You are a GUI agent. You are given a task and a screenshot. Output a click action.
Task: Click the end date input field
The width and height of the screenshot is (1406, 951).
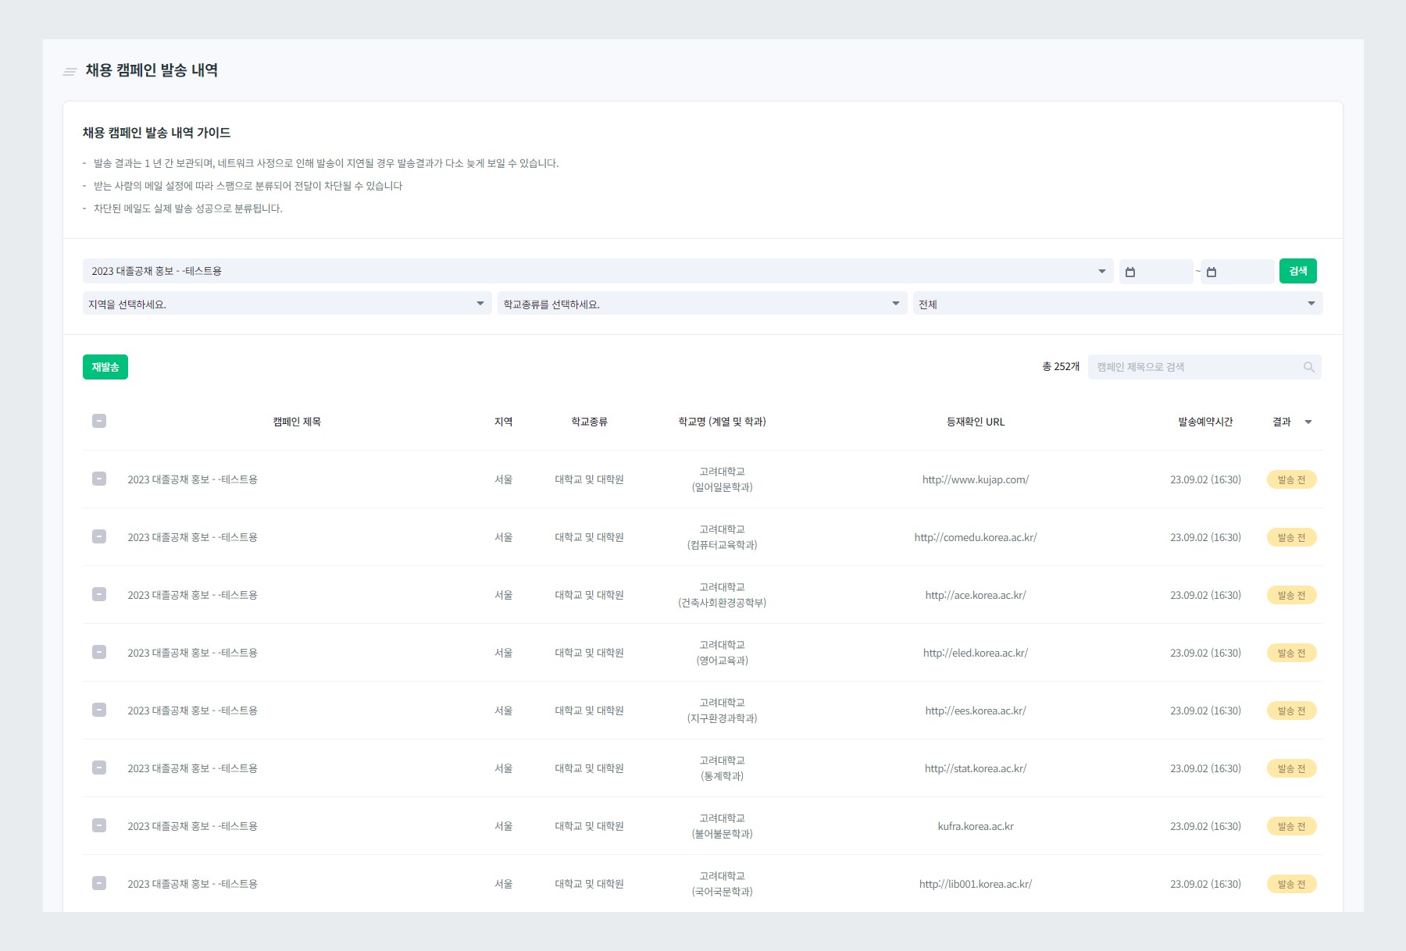[1237, 272]
